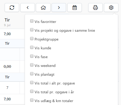Check Vis projekt og opgave i samme linie
The image size is (121, 105).
coord(32,30)
